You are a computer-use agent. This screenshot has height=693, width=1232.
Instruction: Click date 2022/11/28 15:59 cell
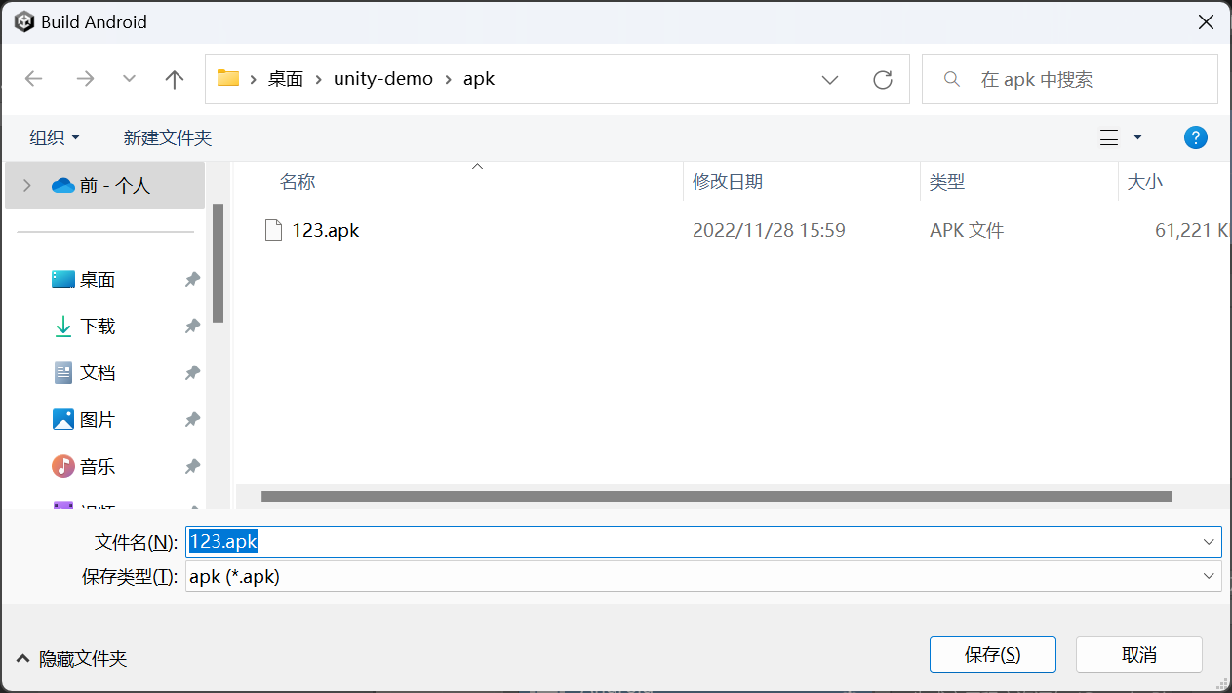point(769,231)
